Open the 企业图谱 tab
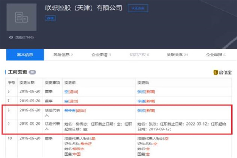This screenshot has width=237, height=158. click(x=101, y=55)
